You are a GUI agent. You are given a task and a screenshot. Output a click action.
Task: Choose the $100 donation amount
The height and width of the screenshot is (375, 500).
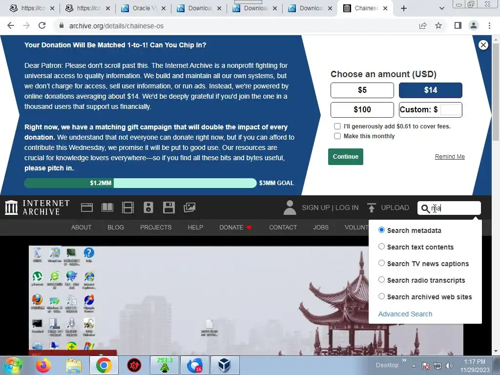pyautogui.click(x=362, y=110)
